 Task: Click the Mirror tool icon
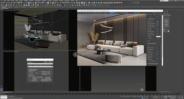click(72, 3)
